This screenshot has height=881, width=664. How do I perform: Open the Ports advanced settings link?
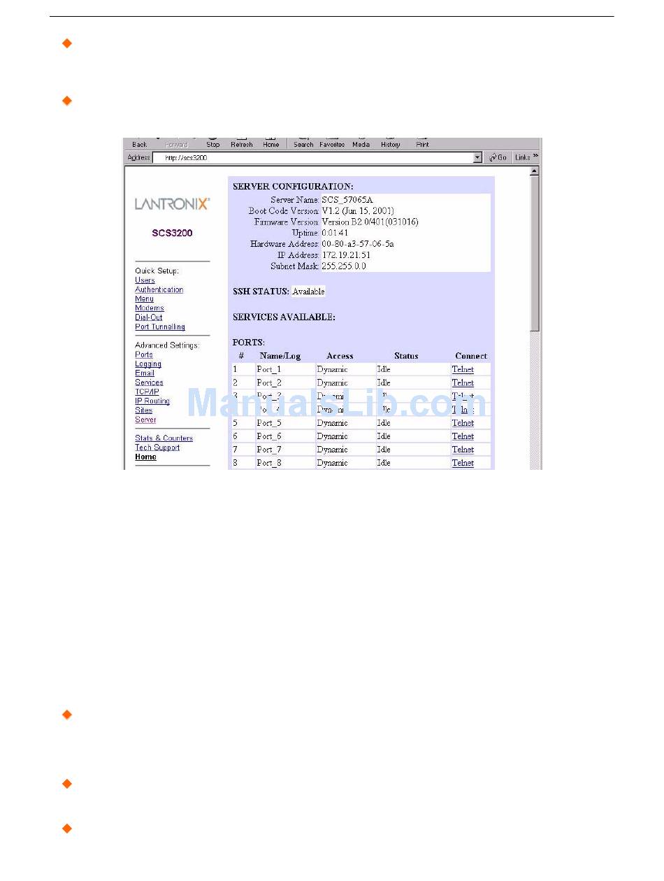[x=143, y=354]
